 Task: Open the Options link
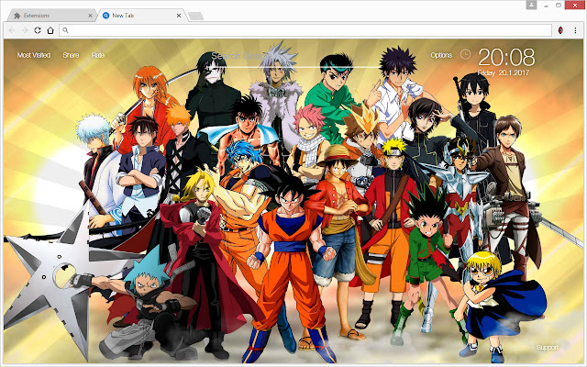[x=441, y=55]
